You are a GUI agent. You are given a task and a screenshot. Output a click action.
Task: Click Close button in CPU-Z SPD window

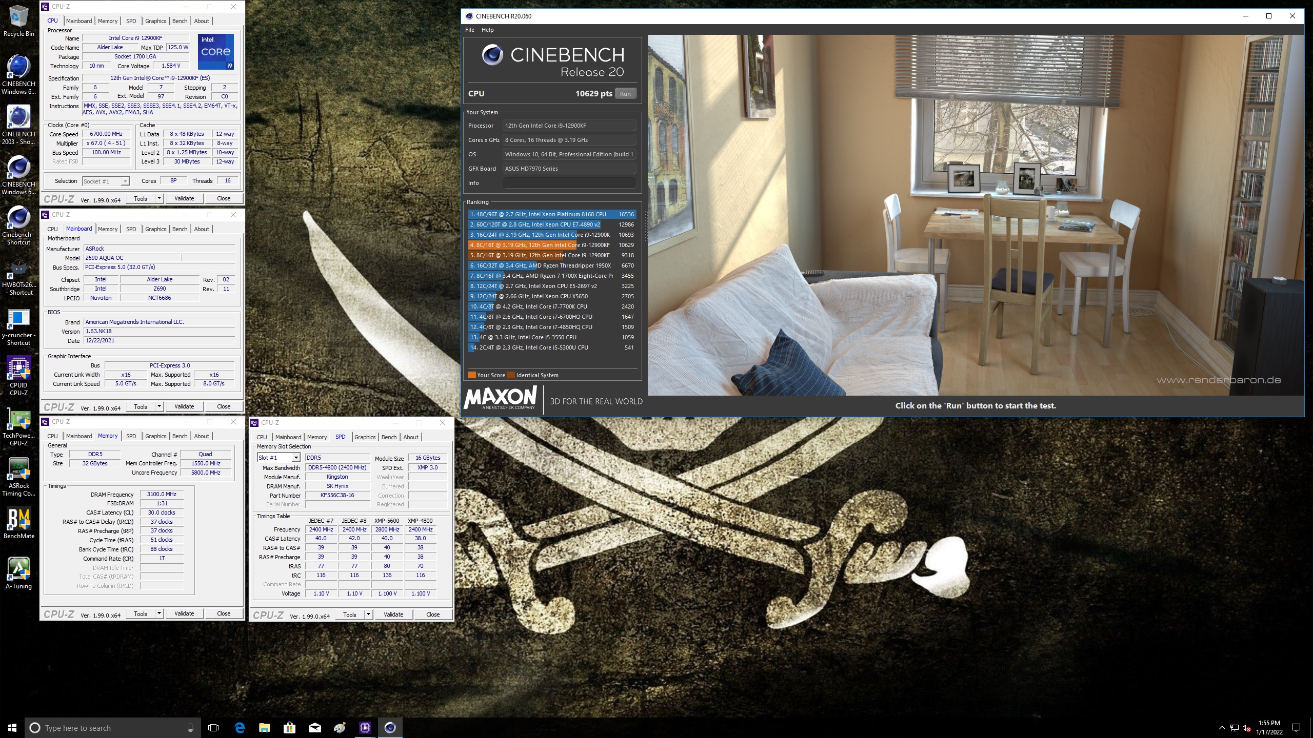point(433,614)
